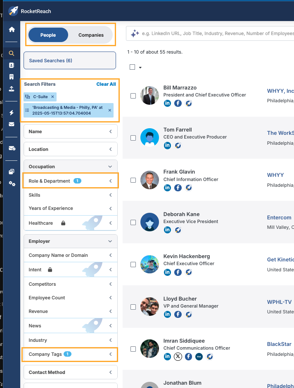The height and width of the screenshot is (388, 294).
Task: Focus the main search input field
Action: click(210, 33)
